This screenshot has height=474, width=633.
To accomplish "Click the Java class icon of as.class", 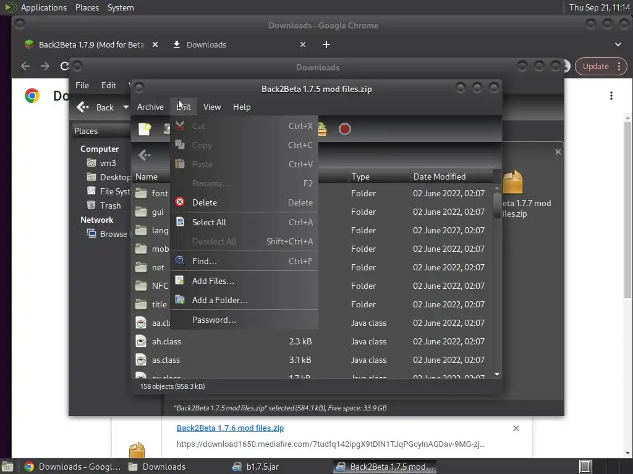I will [x=141, y=360].
